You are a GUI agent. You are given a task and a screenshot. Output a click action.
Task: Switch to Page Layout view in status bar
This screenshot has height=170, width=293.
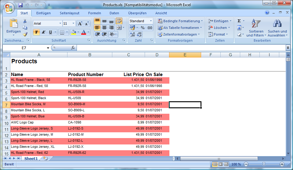[x=221, y=164]
